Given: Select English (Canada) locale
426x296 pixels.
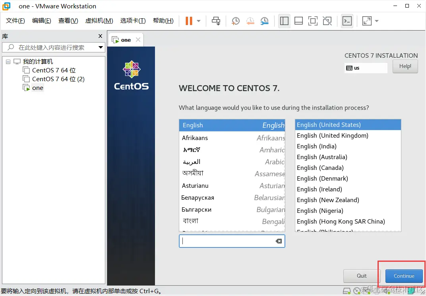Looking at the screenshot, I should pos(348,168).
